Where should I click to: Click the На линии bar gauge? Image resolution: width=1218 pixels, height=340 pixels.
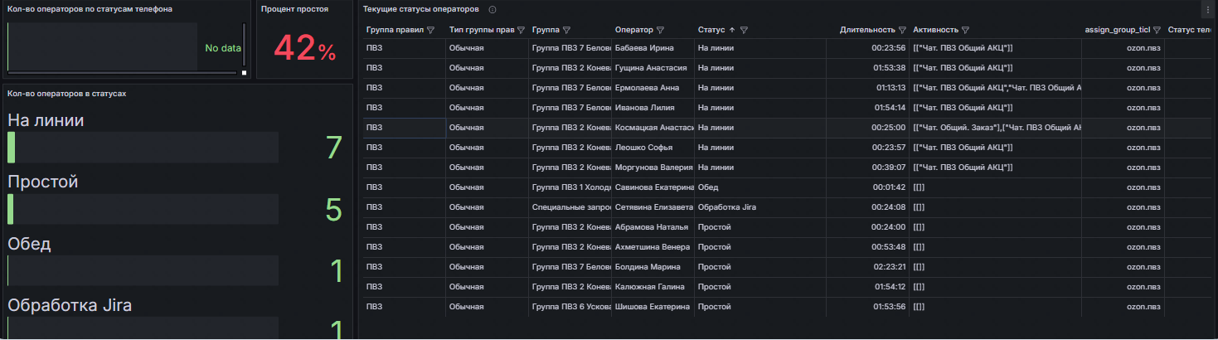pyautogui.click(x=143, y=148)
